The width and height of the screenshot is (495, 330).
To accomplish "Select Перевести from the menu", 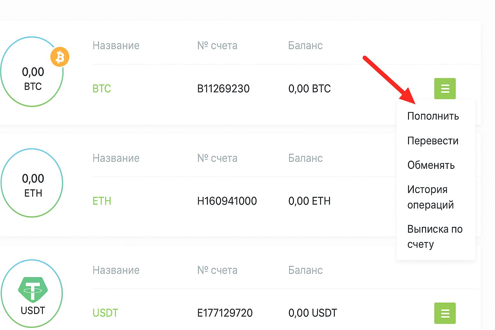I will point(433,141).
